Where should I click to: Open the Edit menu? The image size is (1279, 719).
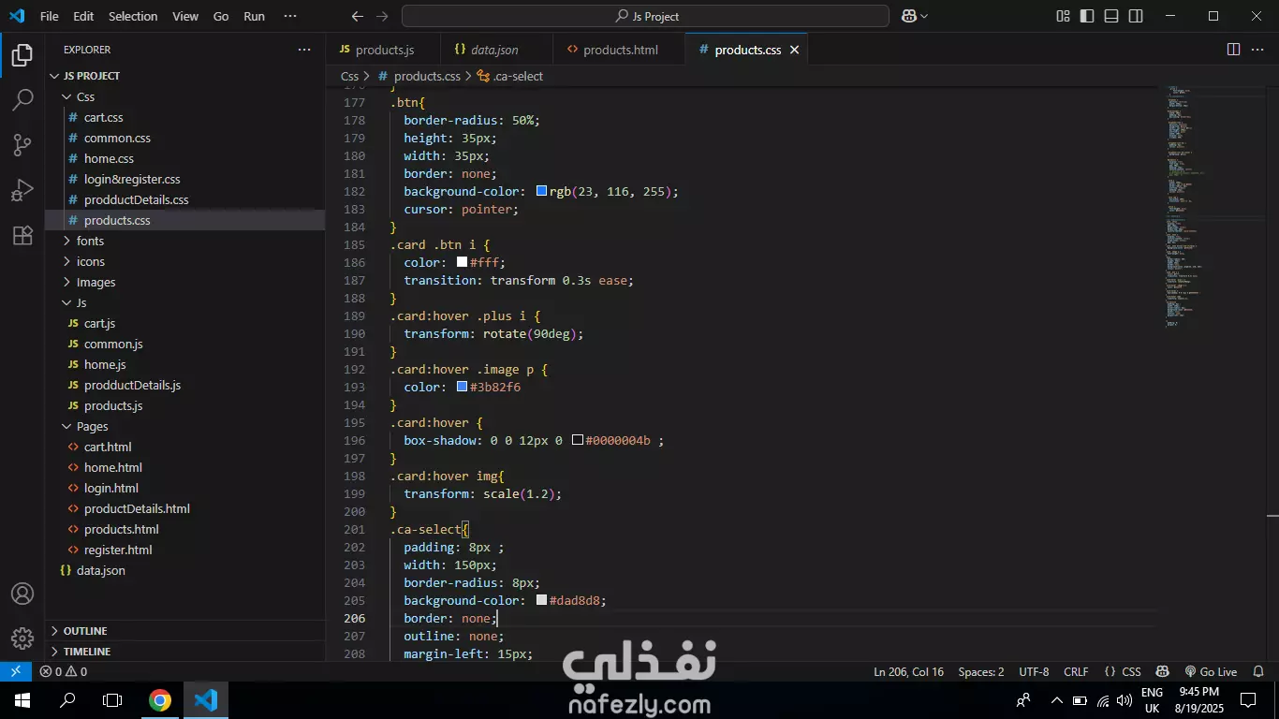pyautogui.click(x=83, y=16)
